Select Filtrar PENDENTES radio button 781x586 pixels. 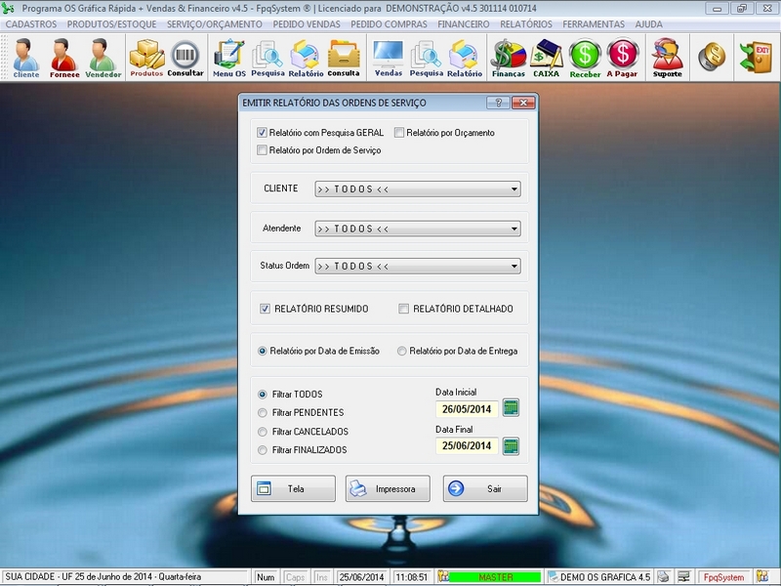pyautogui.click(x=262, y=413)
